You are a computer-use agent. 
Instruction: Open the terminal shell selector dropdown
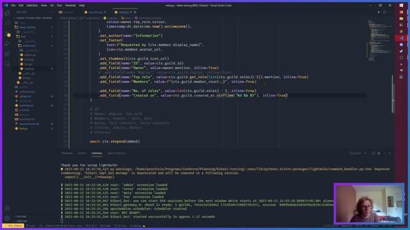pyautogui.click(x=356, y=153)
